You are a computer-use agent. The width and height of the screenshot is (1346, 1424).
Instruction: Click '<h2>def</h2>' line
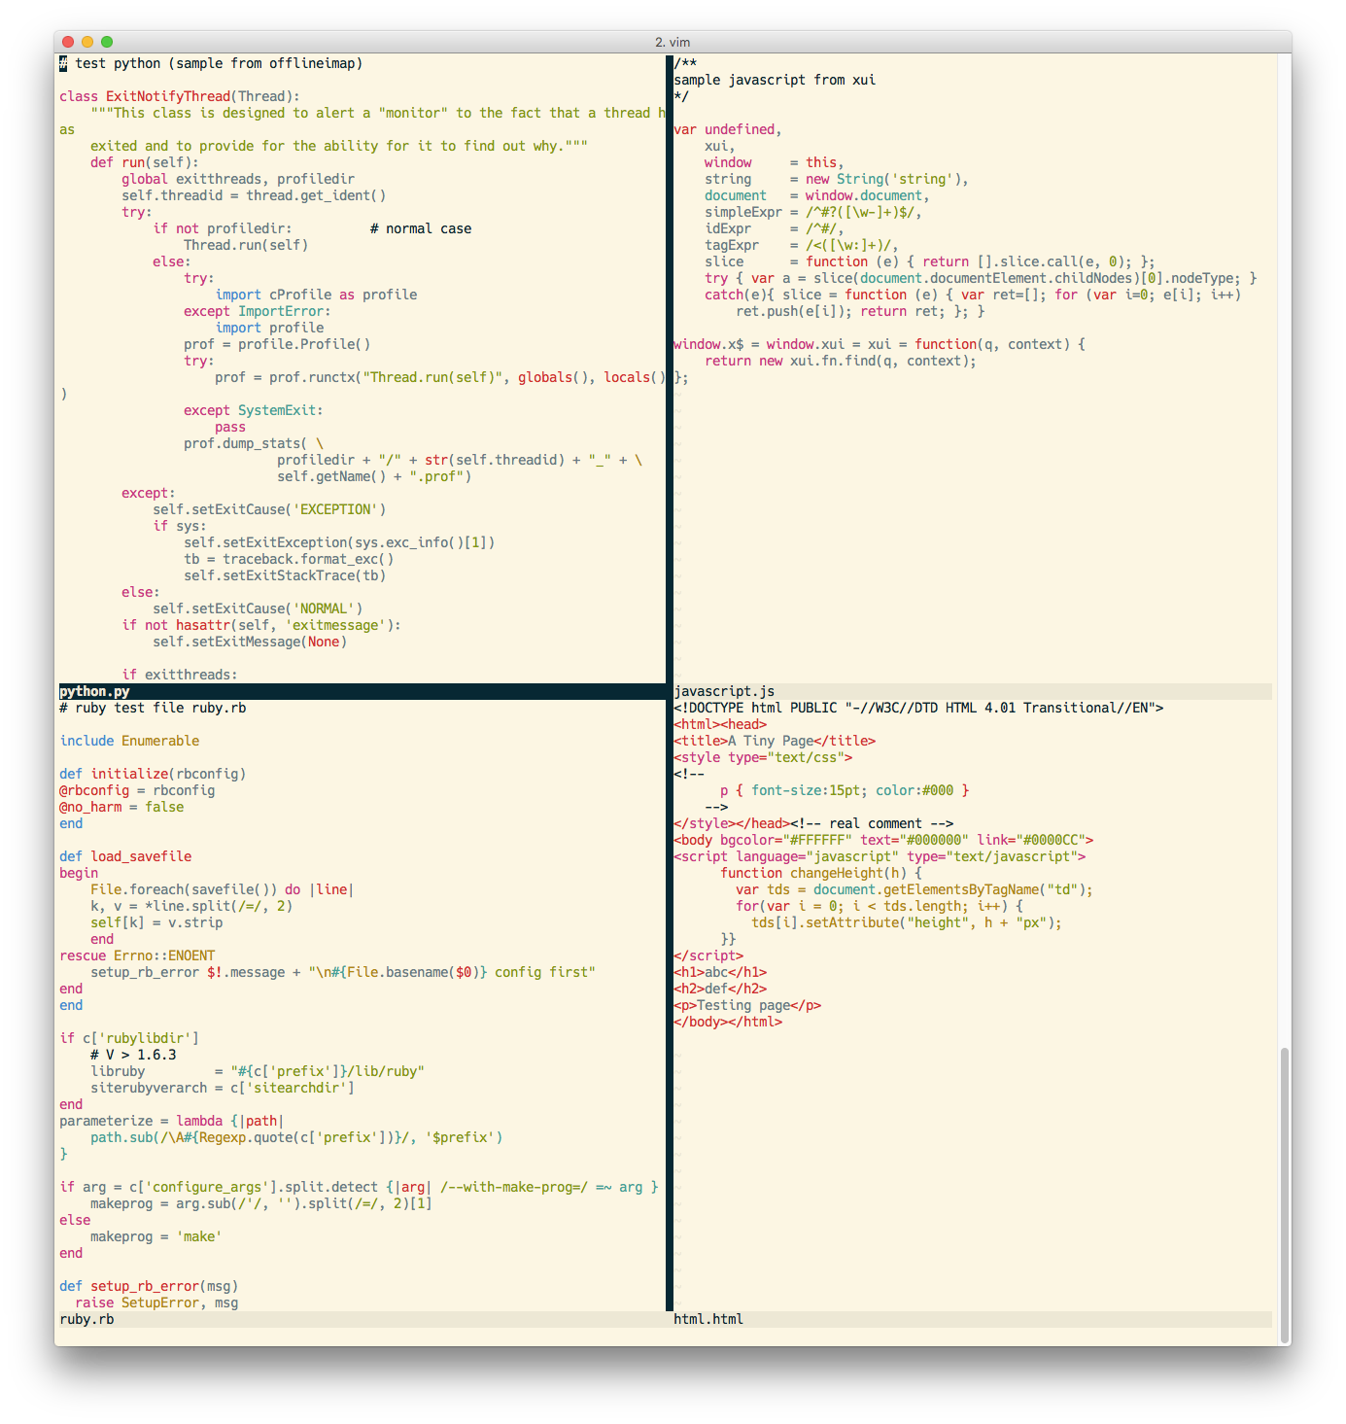point(720,989)
